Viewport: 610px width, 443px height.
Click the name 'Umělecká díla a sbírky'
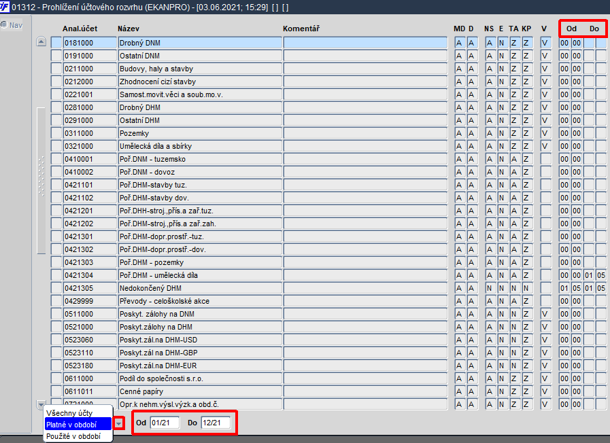pos(200,146)
